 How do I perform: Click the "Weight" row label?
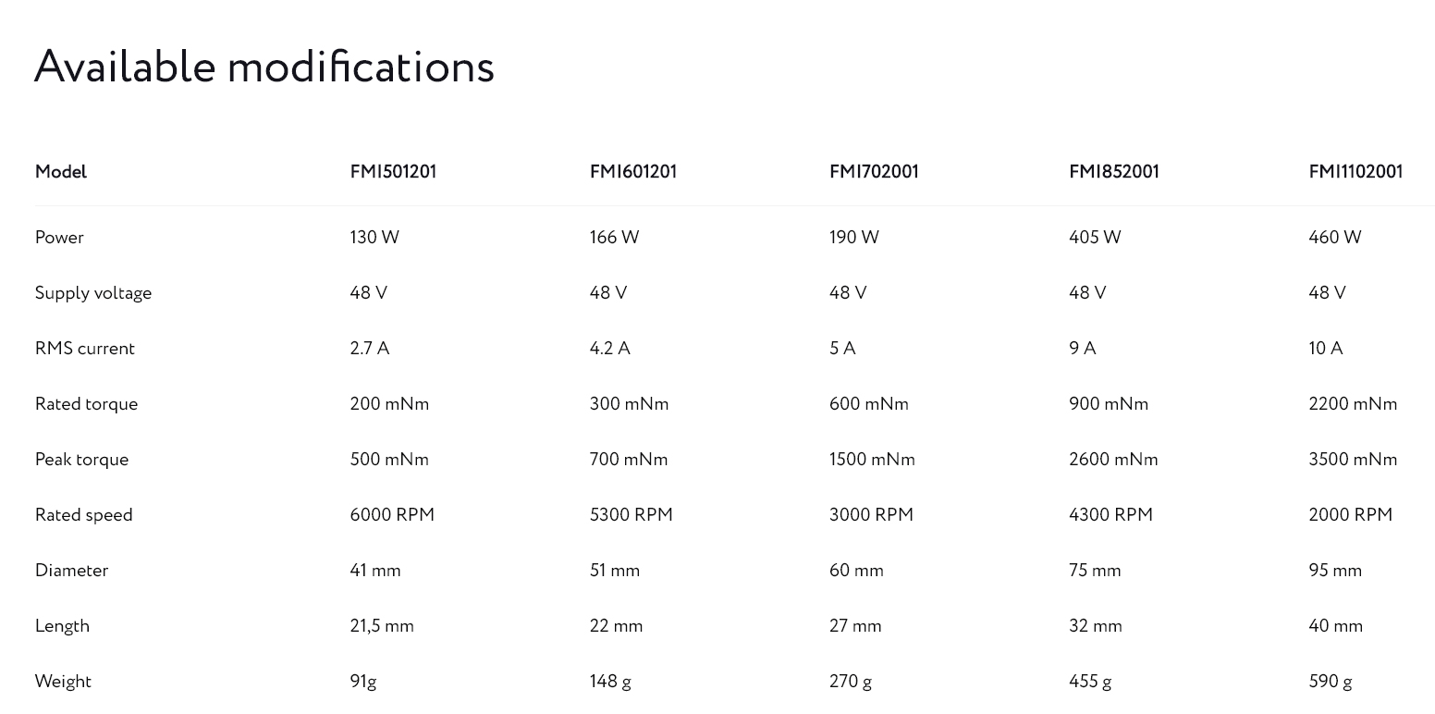(63, 682)
